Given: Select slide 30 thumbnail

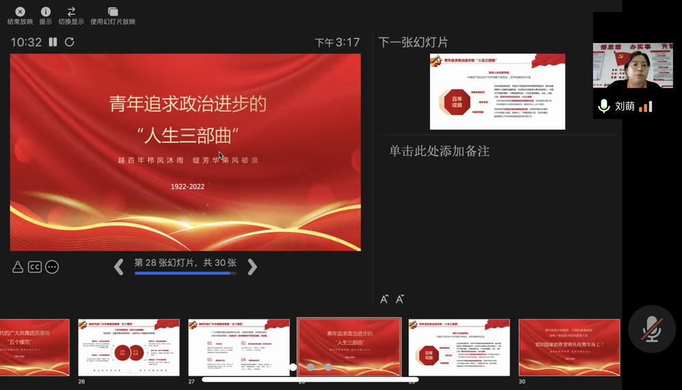Looking at the screenshot, I should coord(569,347).
